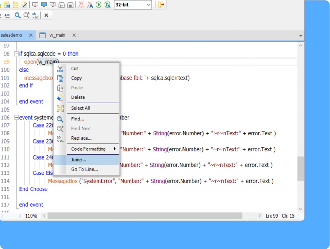Click the 'then' keyword on line 98
The height and width of the screenshot is (249, 330).
pos(73,54)
